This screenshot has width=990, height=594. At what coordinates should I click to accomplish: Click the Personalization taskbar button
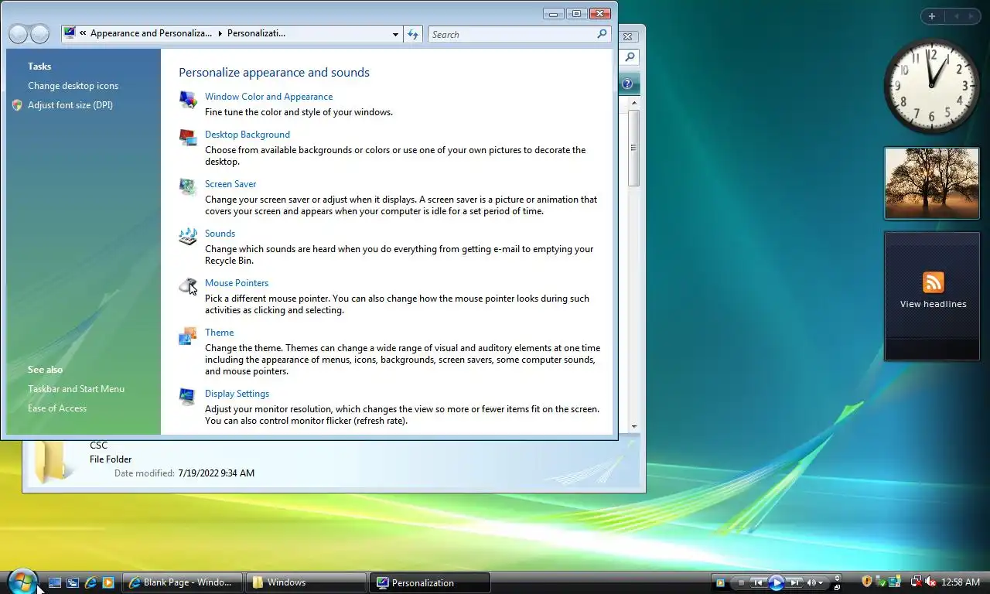point(430,582)
